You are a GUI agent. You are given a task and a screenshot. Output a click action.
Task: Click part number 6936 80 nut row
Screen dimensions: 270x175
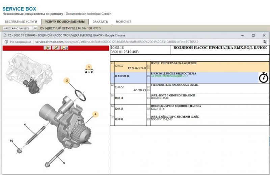coord(119,119)
